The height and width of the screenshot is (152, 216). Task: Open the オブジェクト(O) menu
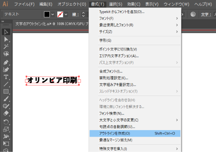pyautogui.click(x=72, y=4)
